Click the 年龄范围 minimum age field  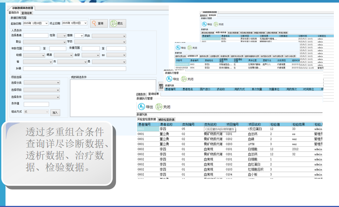(x=32, y=49)
